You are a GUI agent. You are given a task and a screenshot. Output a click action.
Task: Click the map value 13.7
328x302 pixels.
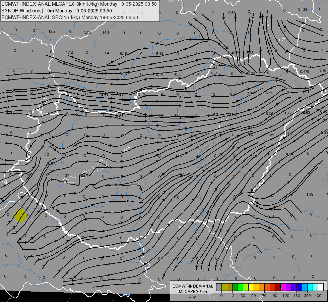coord(288,113)
